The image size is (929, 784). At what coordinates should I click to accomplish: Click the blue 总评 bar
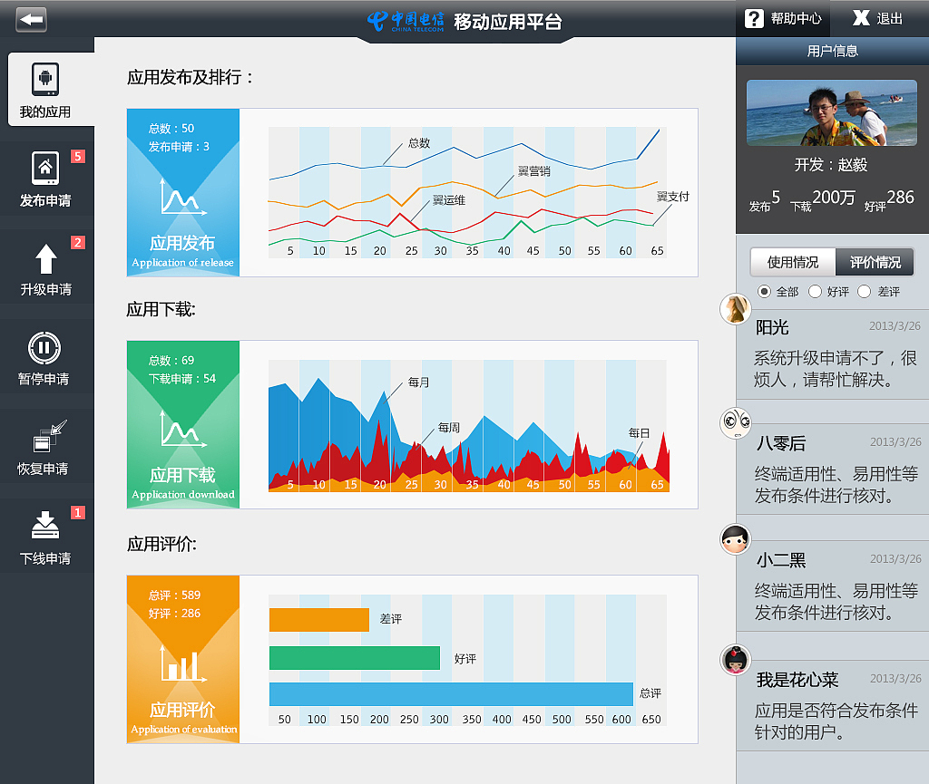coord(452,694)
